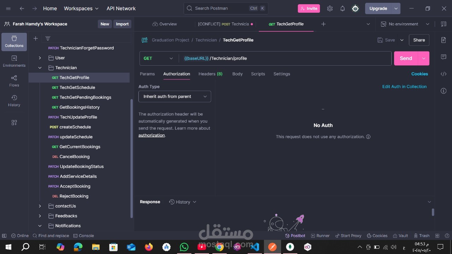Create new collection with plus icon
452x254 pixels.
click(36, 38)
